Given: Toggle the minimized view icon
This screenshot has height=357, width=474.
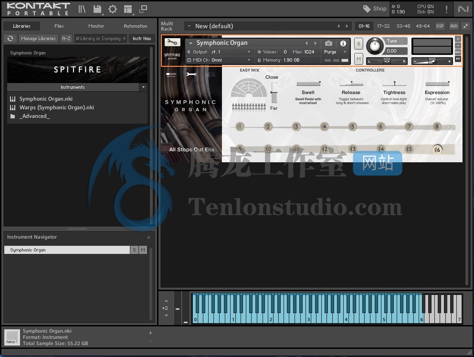Looking at the screenshot, I should pyautogui.click(x=143, y=10).
